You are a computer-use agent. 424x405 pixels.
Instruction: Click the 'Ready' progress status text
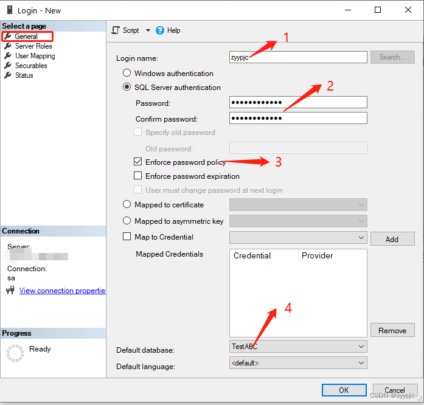[x=40, y=349]
